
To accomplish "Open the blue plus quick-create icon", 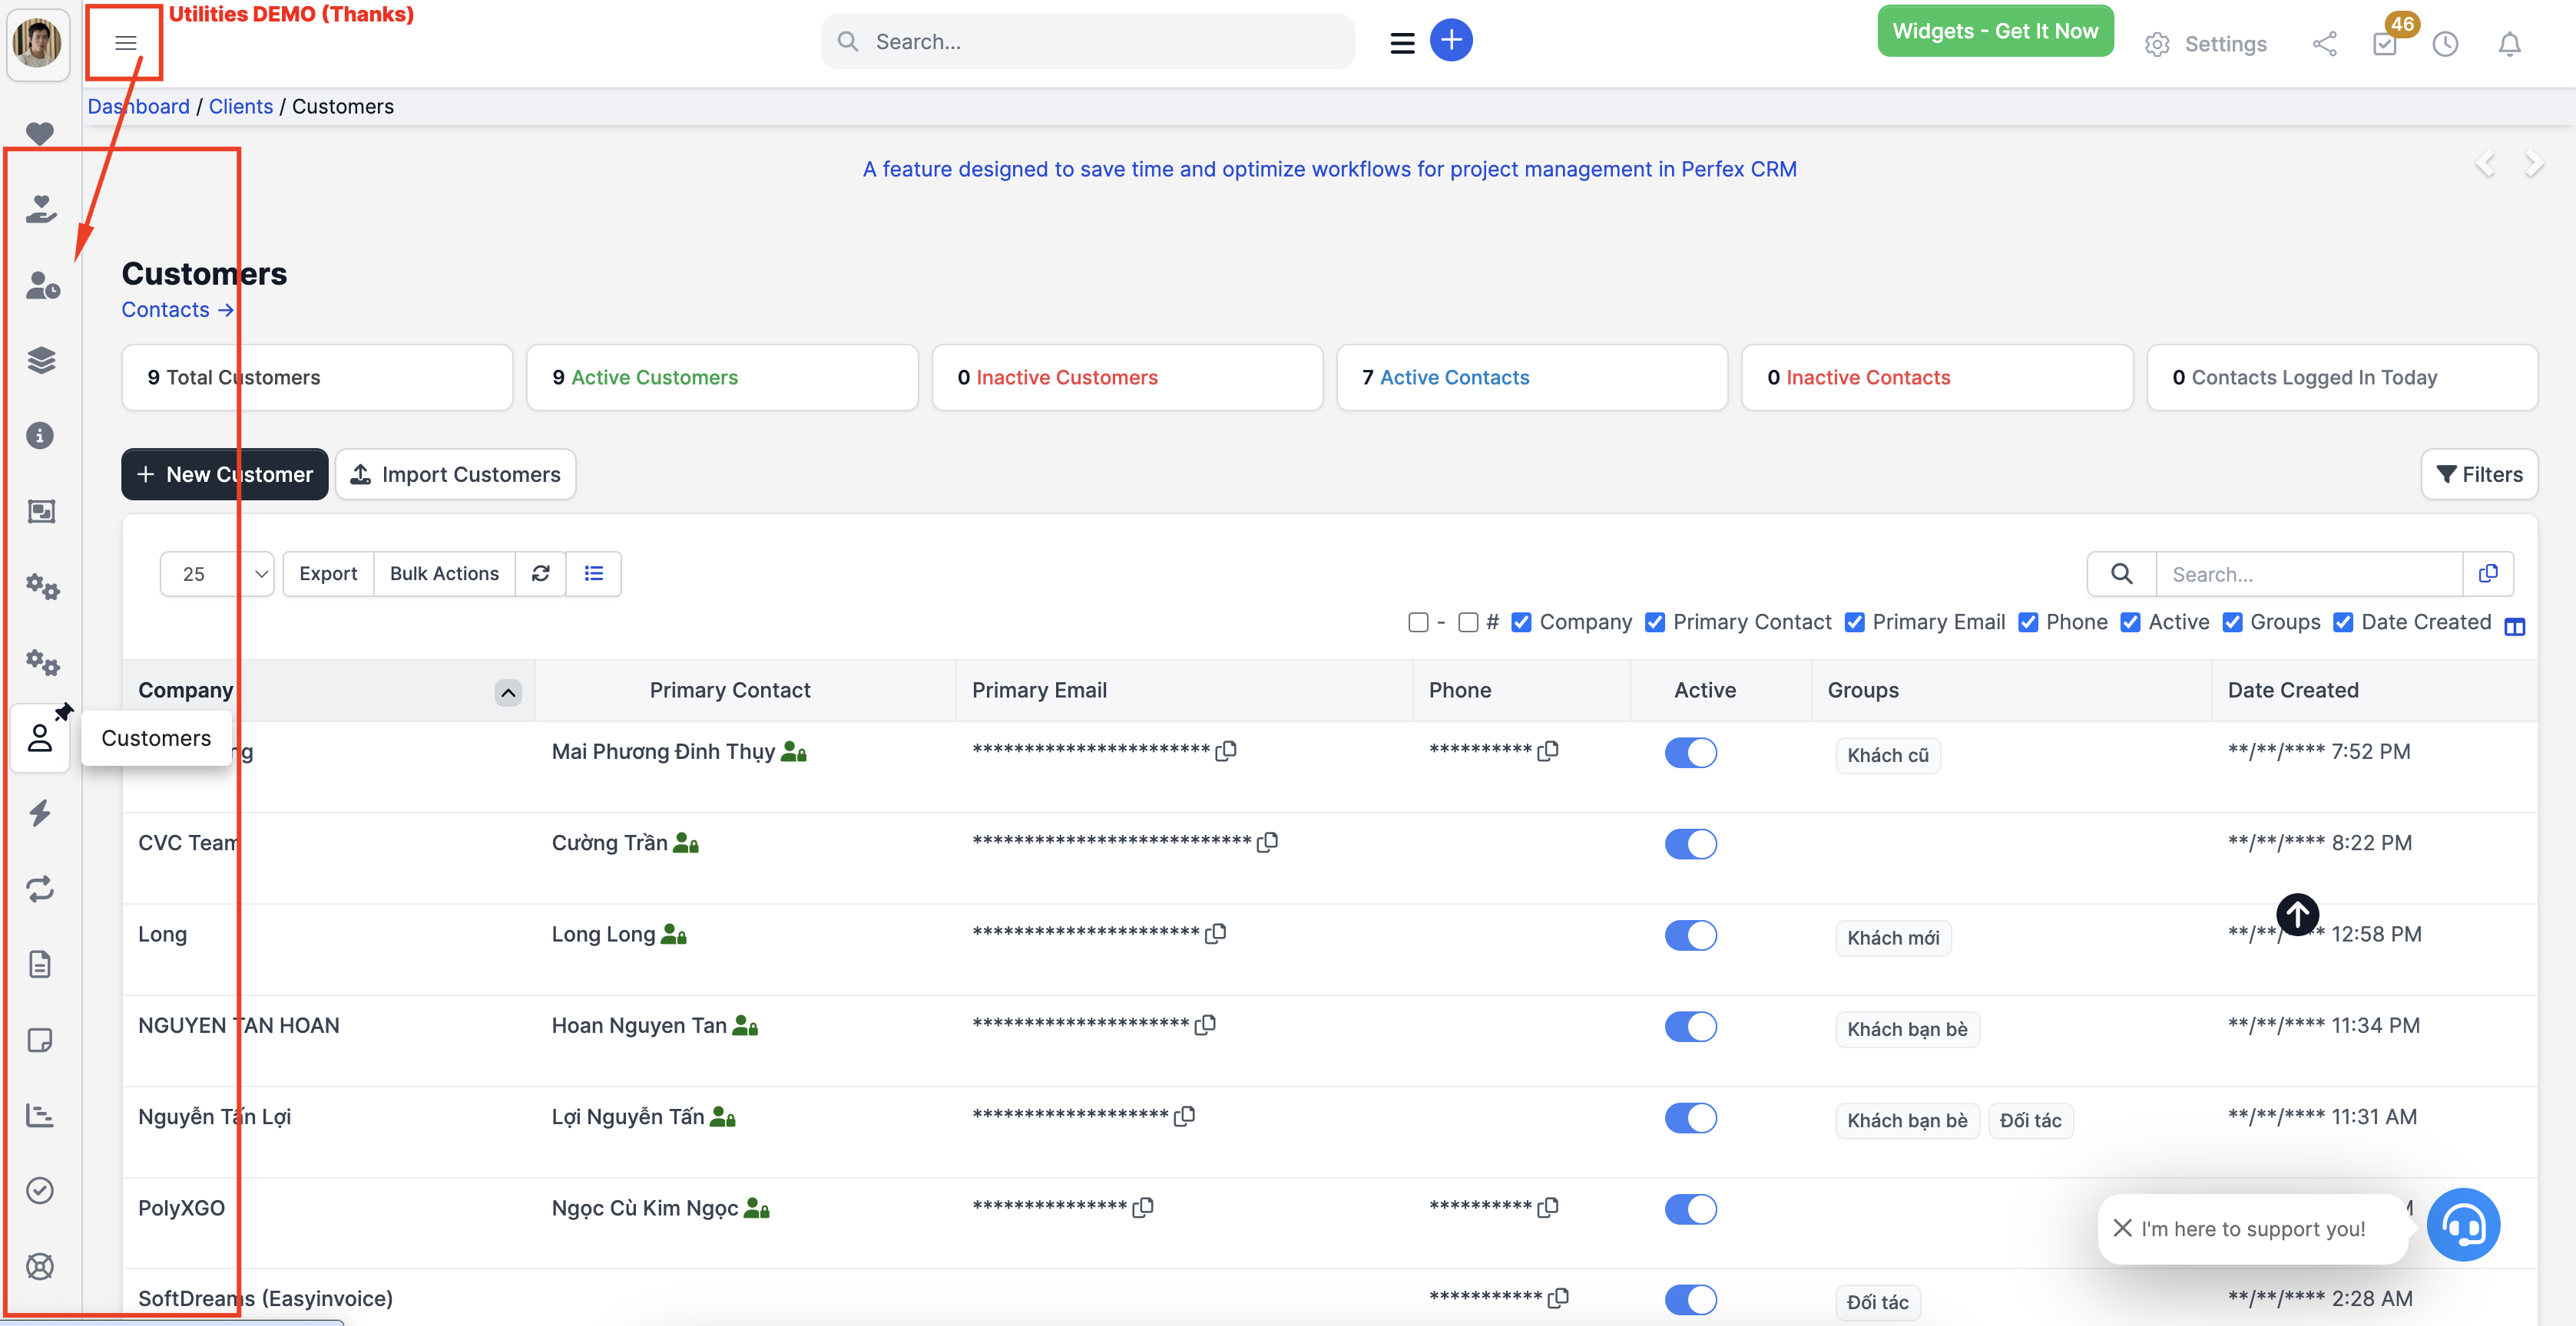I will pos(1451,40).
